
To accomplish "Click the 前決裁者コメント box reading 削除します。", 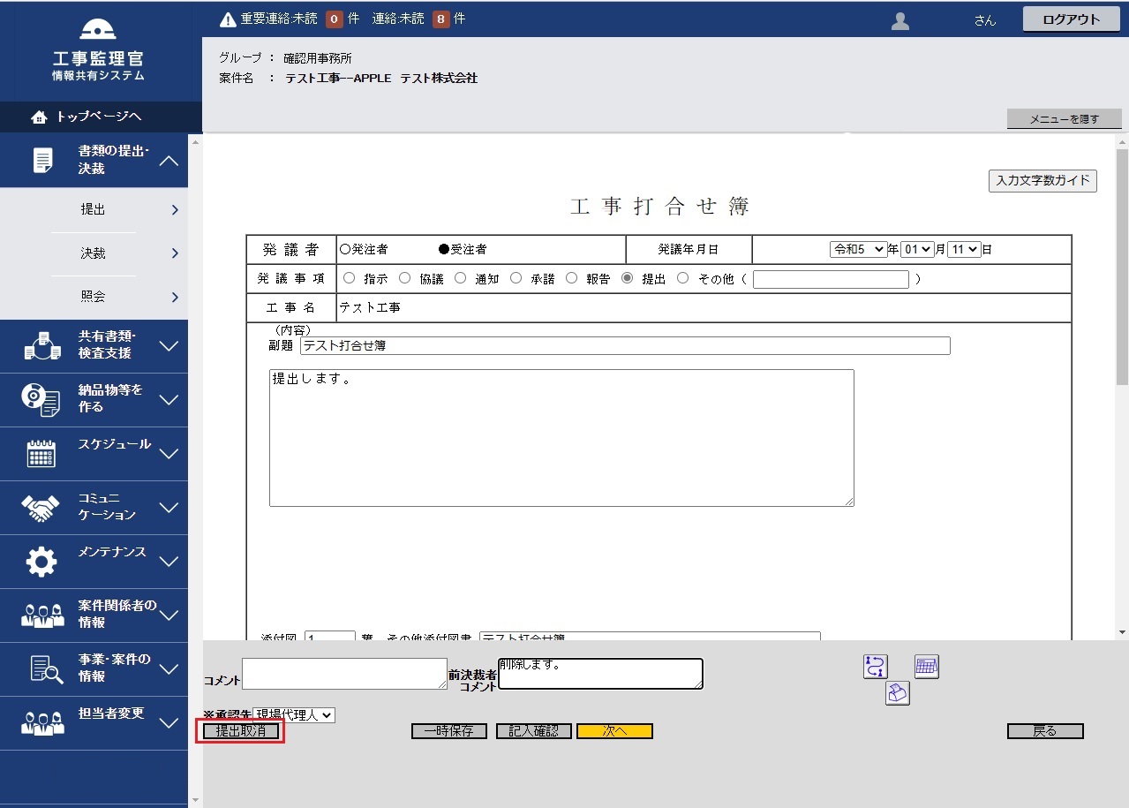I will pyautogui.click(x=601, y=674).
